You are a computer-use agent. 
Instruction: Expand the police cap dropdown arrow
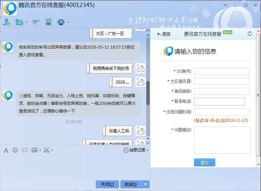pos(68,22)
